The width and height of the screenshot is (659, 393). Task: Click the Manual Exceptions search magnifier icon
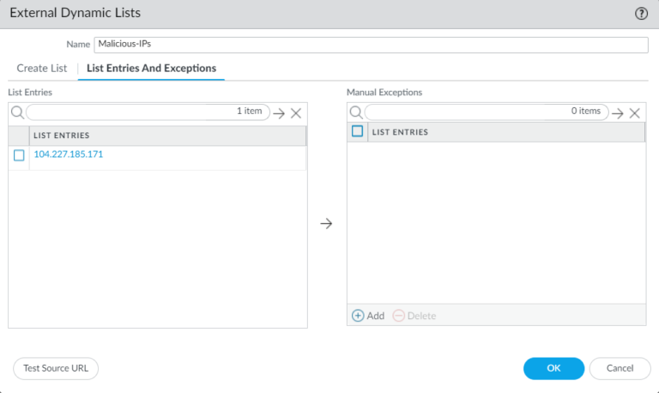pyautogui.click(x=356, y=112)
